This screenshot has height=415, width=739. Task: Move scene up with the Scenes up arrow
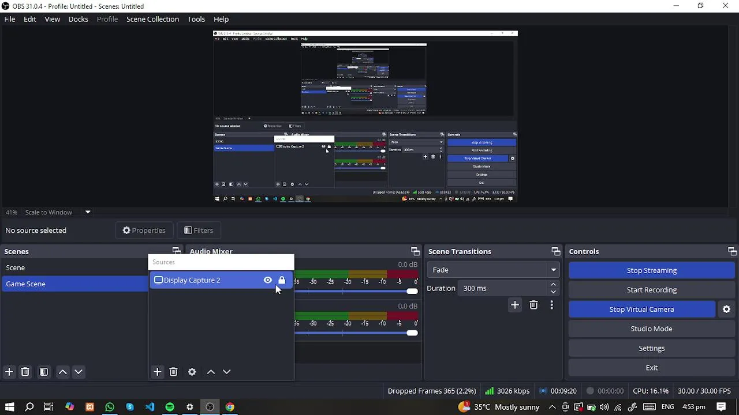point(63,372)
